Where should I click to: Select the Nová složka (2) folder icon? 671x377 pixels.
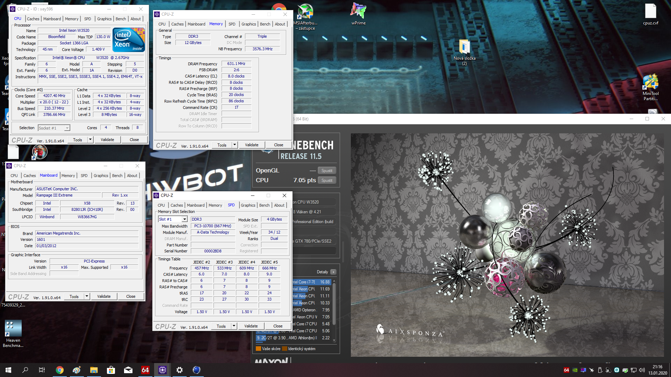coord(464,52)
